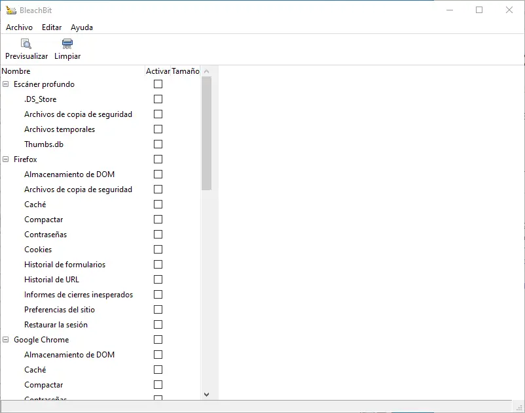Tick Informes de cierres inesperados checkbox
This screenshot has width=525, height=413.
click(158, 295)
